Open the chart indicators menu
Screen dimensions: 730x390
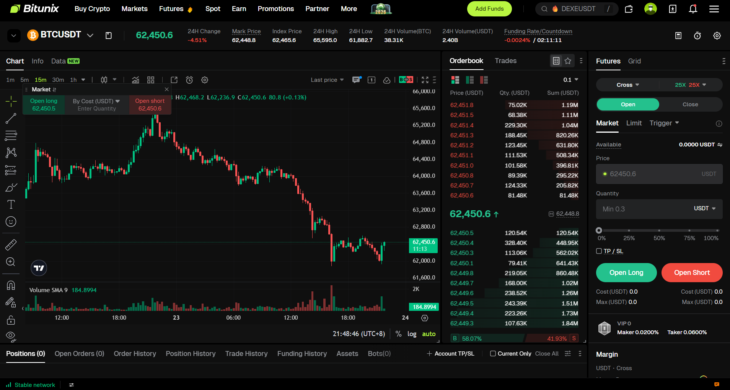point(135,80)
